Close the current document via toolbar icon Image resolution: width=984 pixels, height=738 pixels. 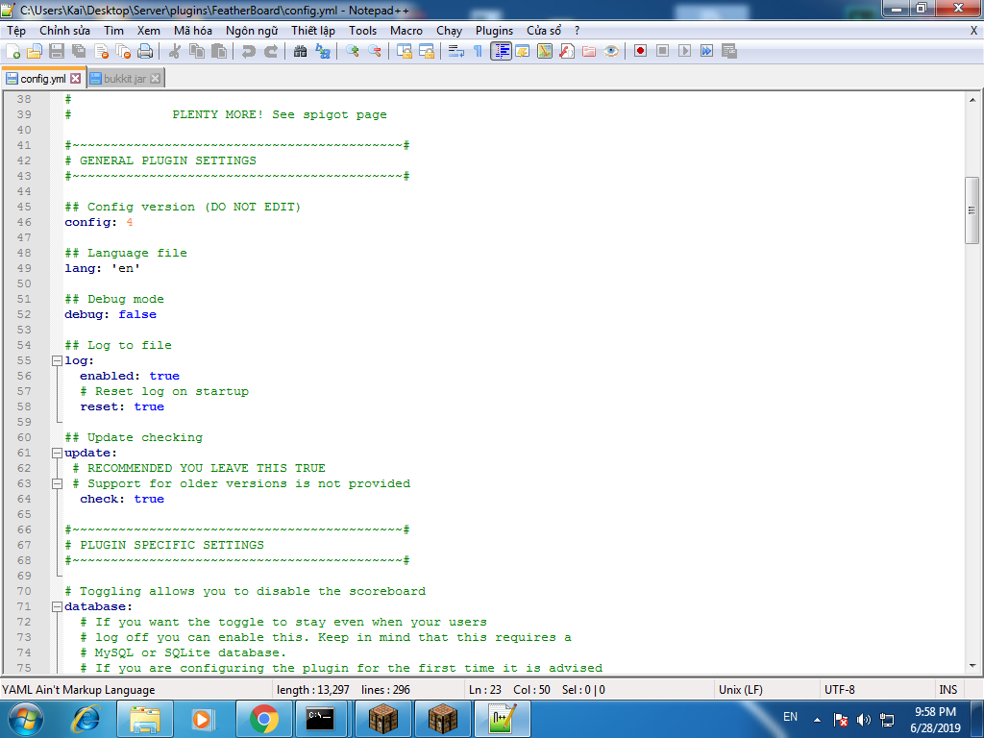pyautogui.click(x=101, y=52)
